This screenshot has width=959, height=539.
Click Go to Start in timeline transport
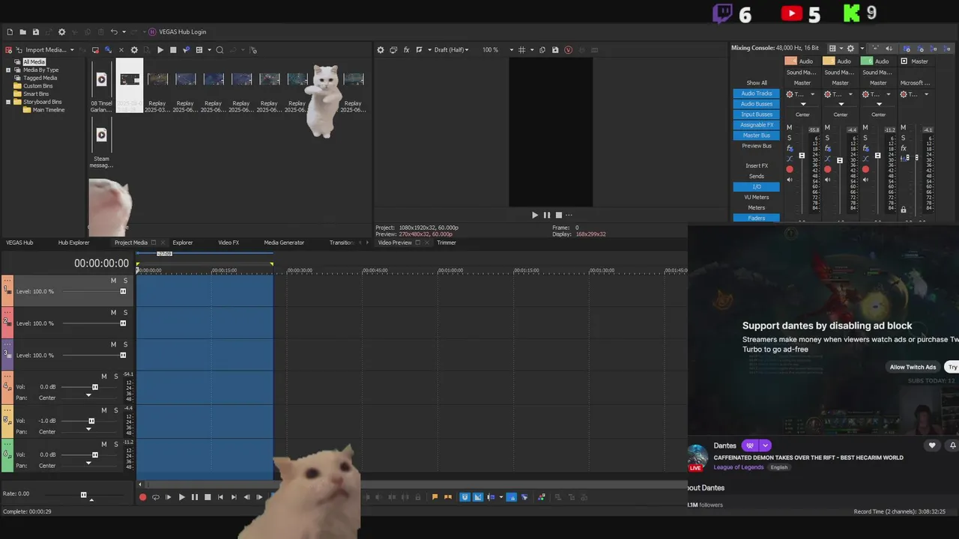point(220,497)
